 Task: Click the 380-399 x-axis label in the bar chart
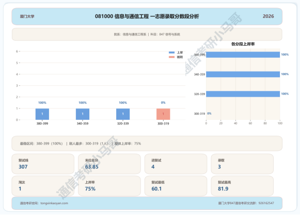(x=42, y=123)
